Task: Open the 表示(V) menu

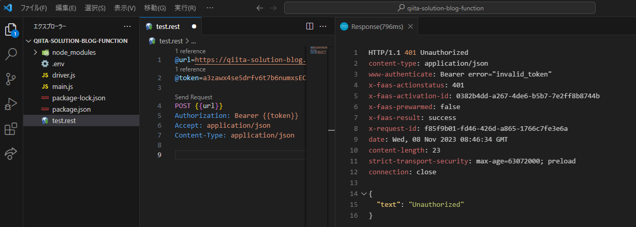Action: click(x=125, y=8)
